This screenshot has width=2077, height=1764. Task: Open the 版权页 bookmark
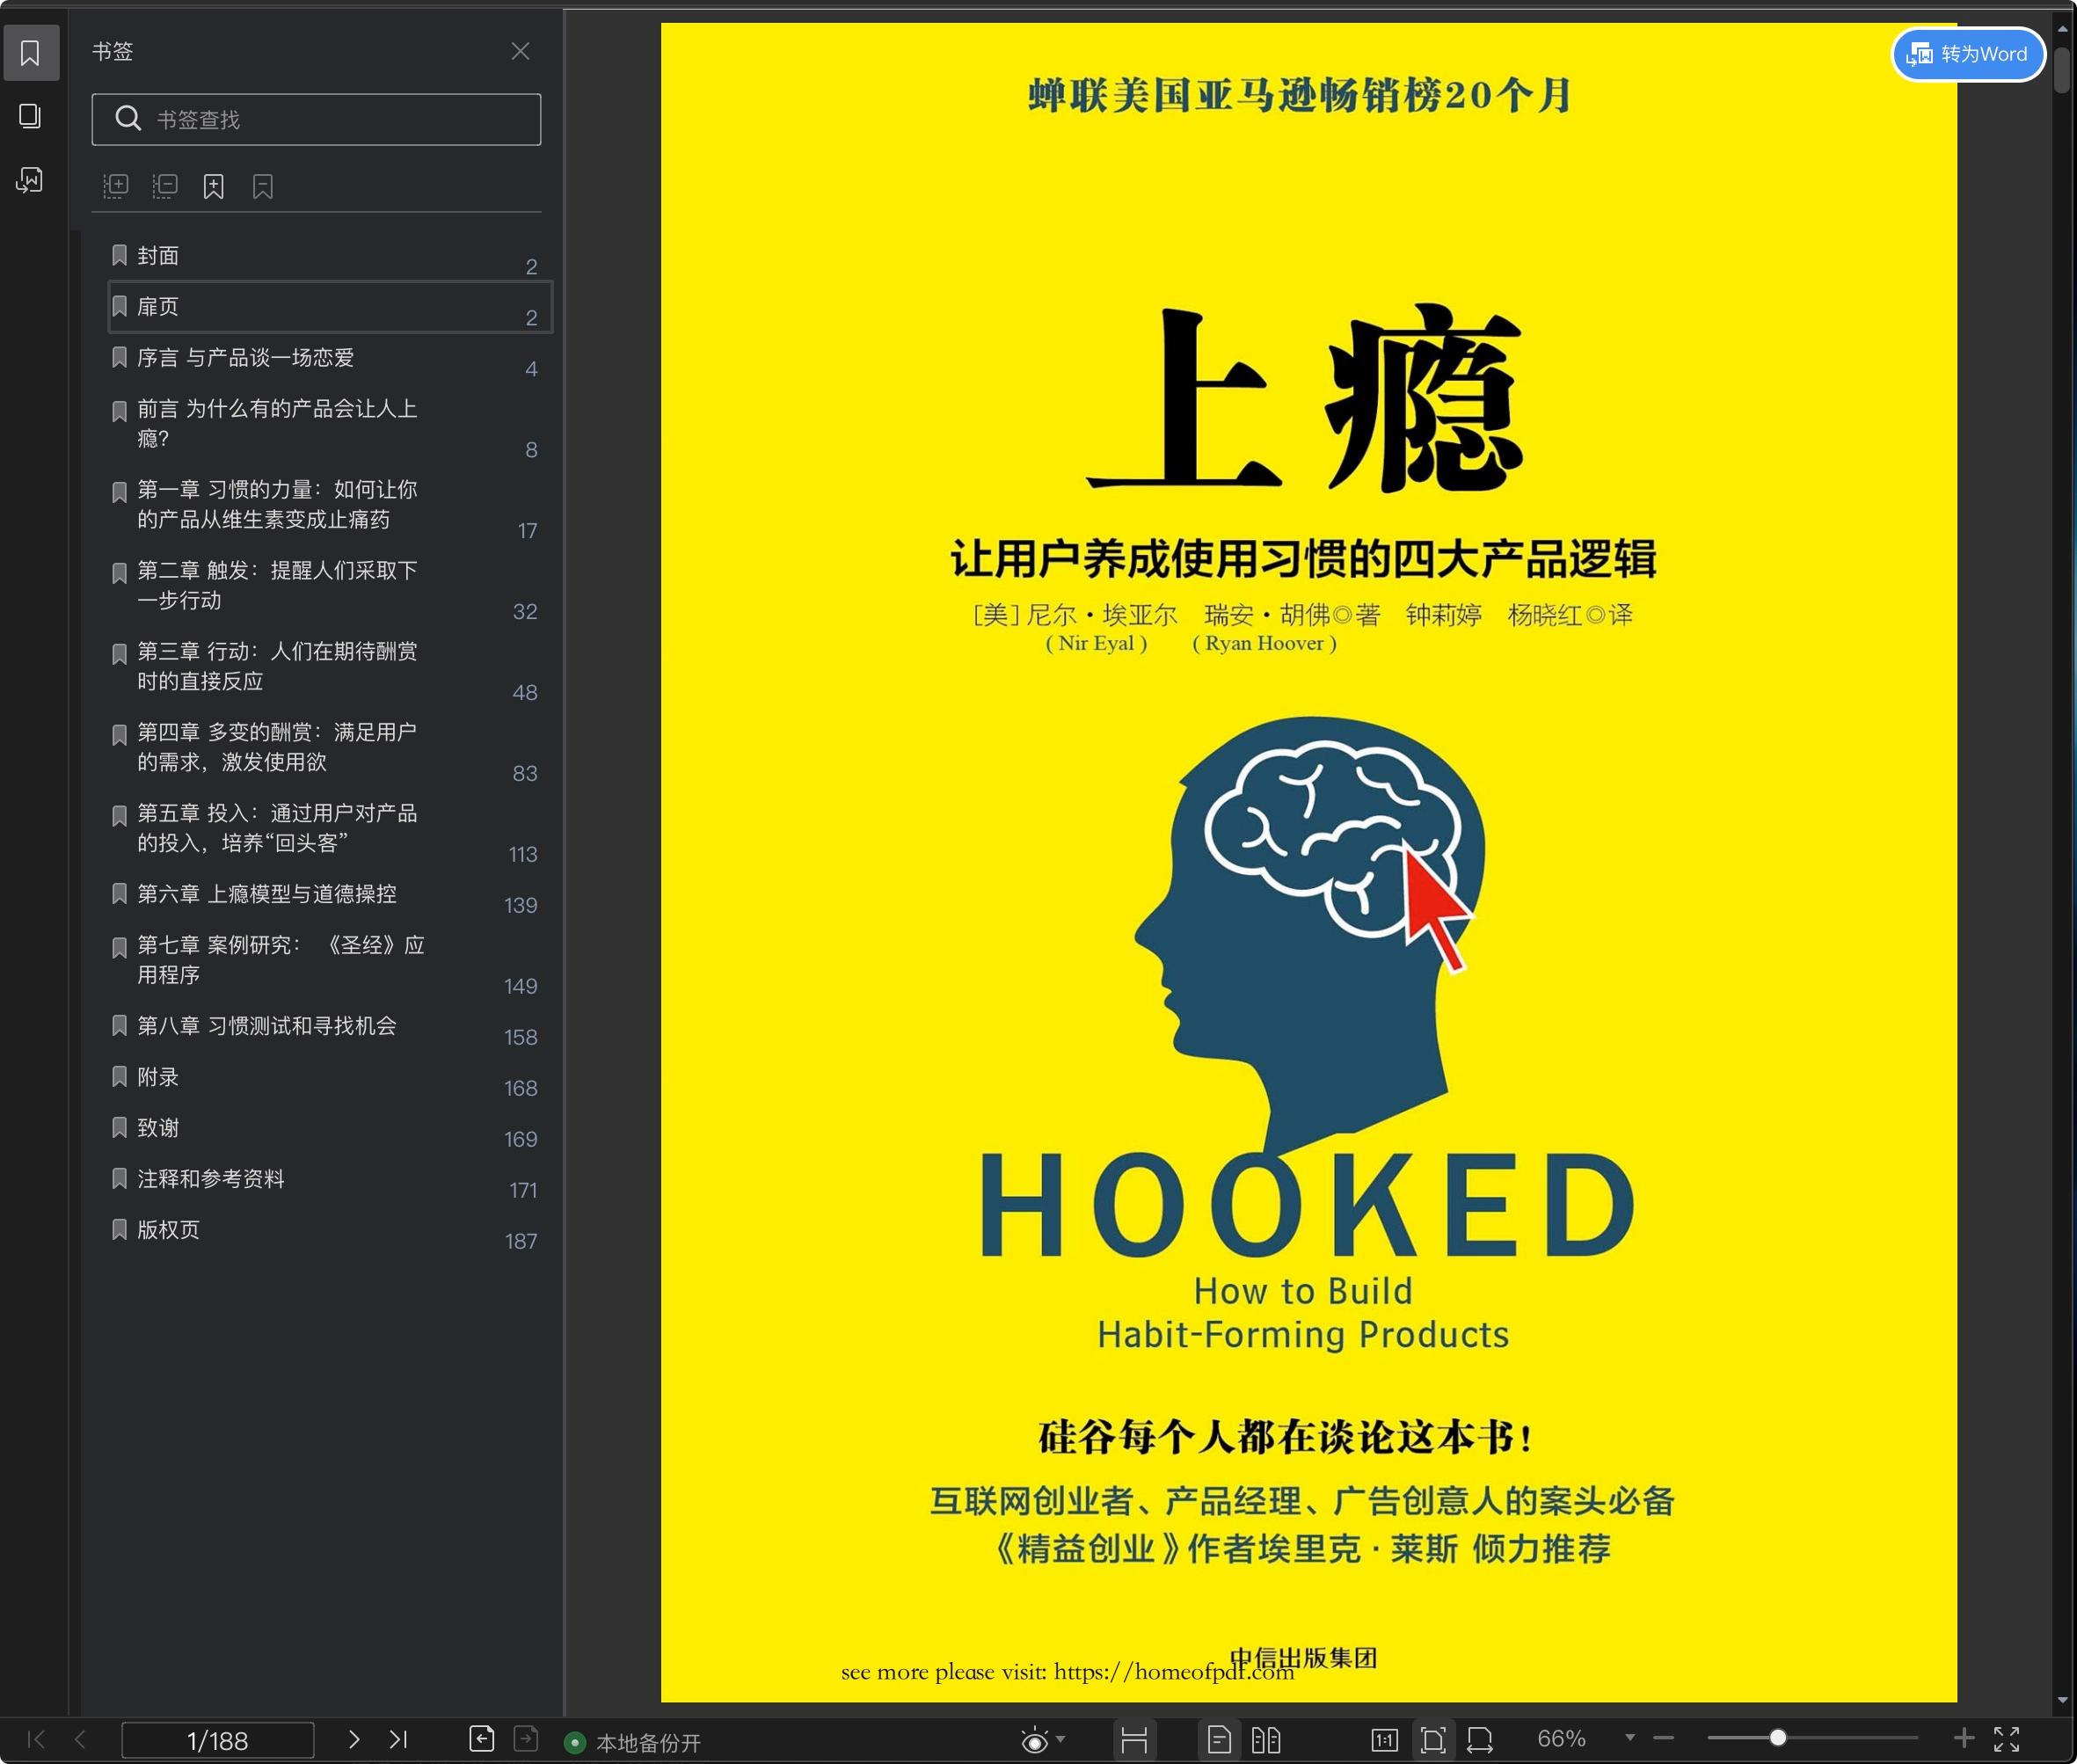pos(329,1230)
